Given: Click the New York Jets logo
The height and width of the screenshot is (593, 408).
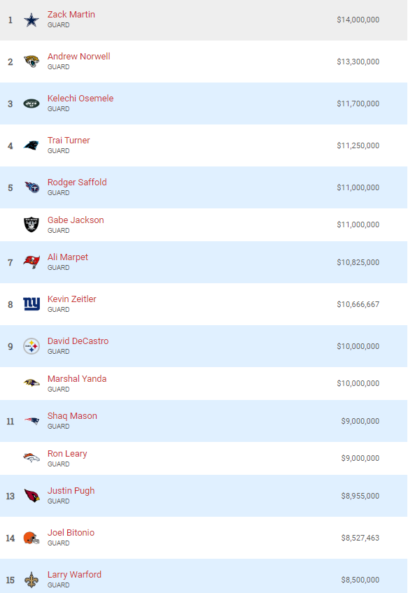Looking at the screenshot, I should pyautogui.click(x=31, y=103).
